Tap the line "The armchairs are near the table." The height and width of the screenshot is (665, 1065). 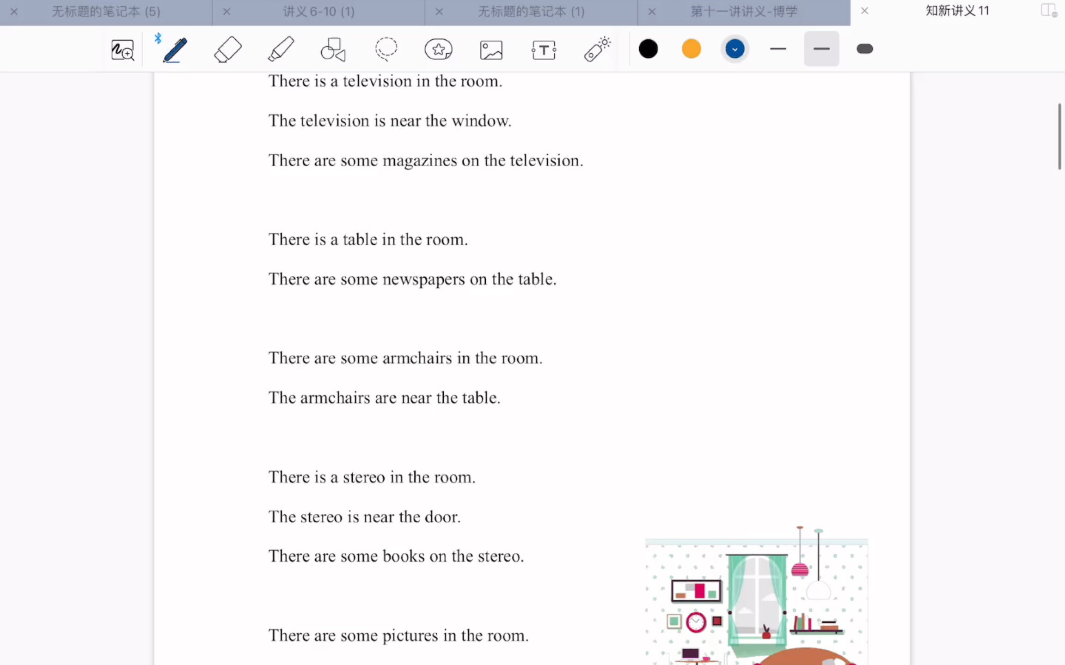(384, 398)
